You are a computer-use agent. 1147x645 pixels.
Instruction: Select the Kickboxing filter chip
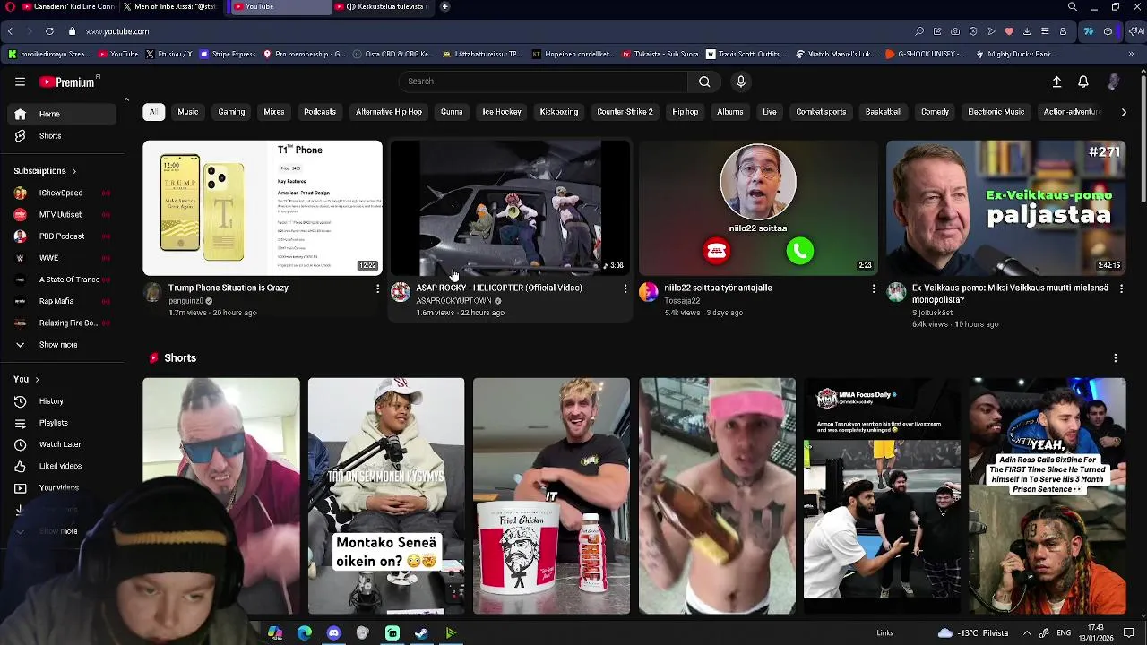pos(559,112)
